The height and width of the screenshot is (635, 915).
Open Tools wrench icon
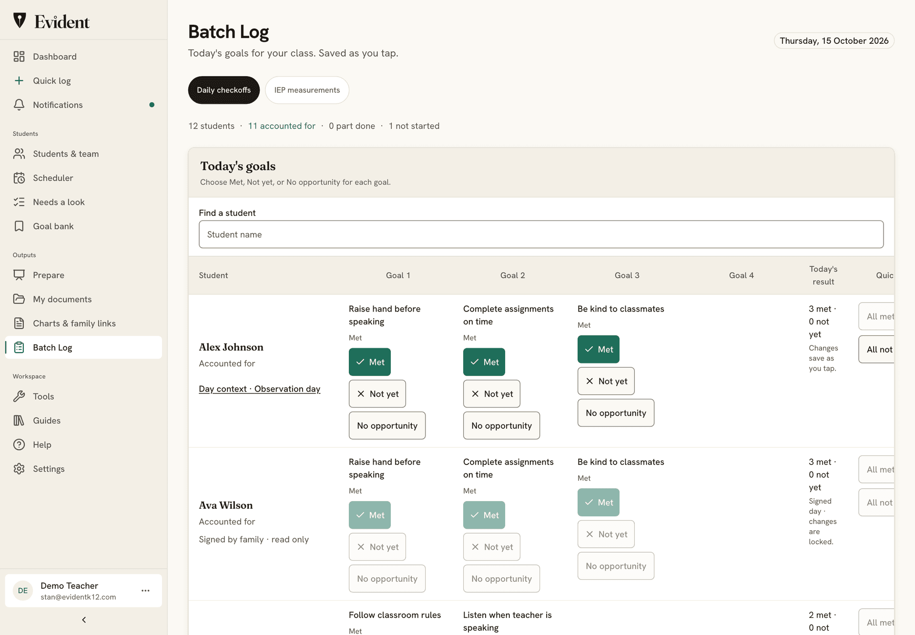tap(19, 396)
